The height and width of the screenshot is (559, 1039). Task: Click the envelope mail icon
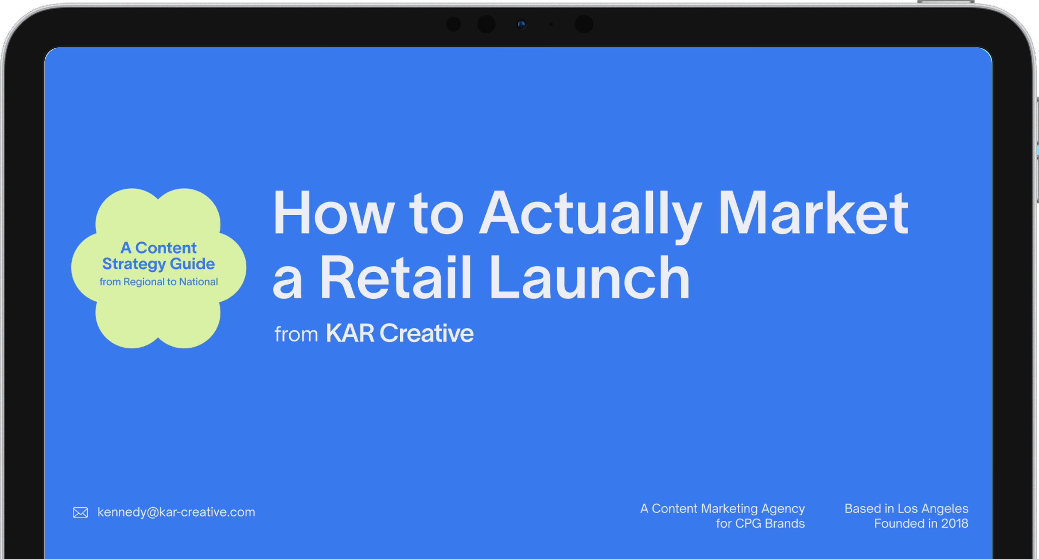pos(80,512)
